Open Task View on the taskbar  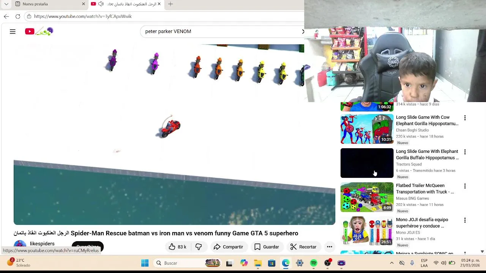click(229, 263)
